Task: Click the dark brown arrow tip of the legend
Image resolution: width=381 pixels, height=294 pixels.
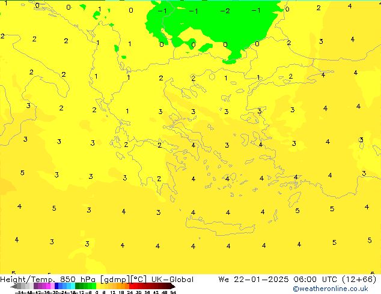Action: [x=173, y=286]
